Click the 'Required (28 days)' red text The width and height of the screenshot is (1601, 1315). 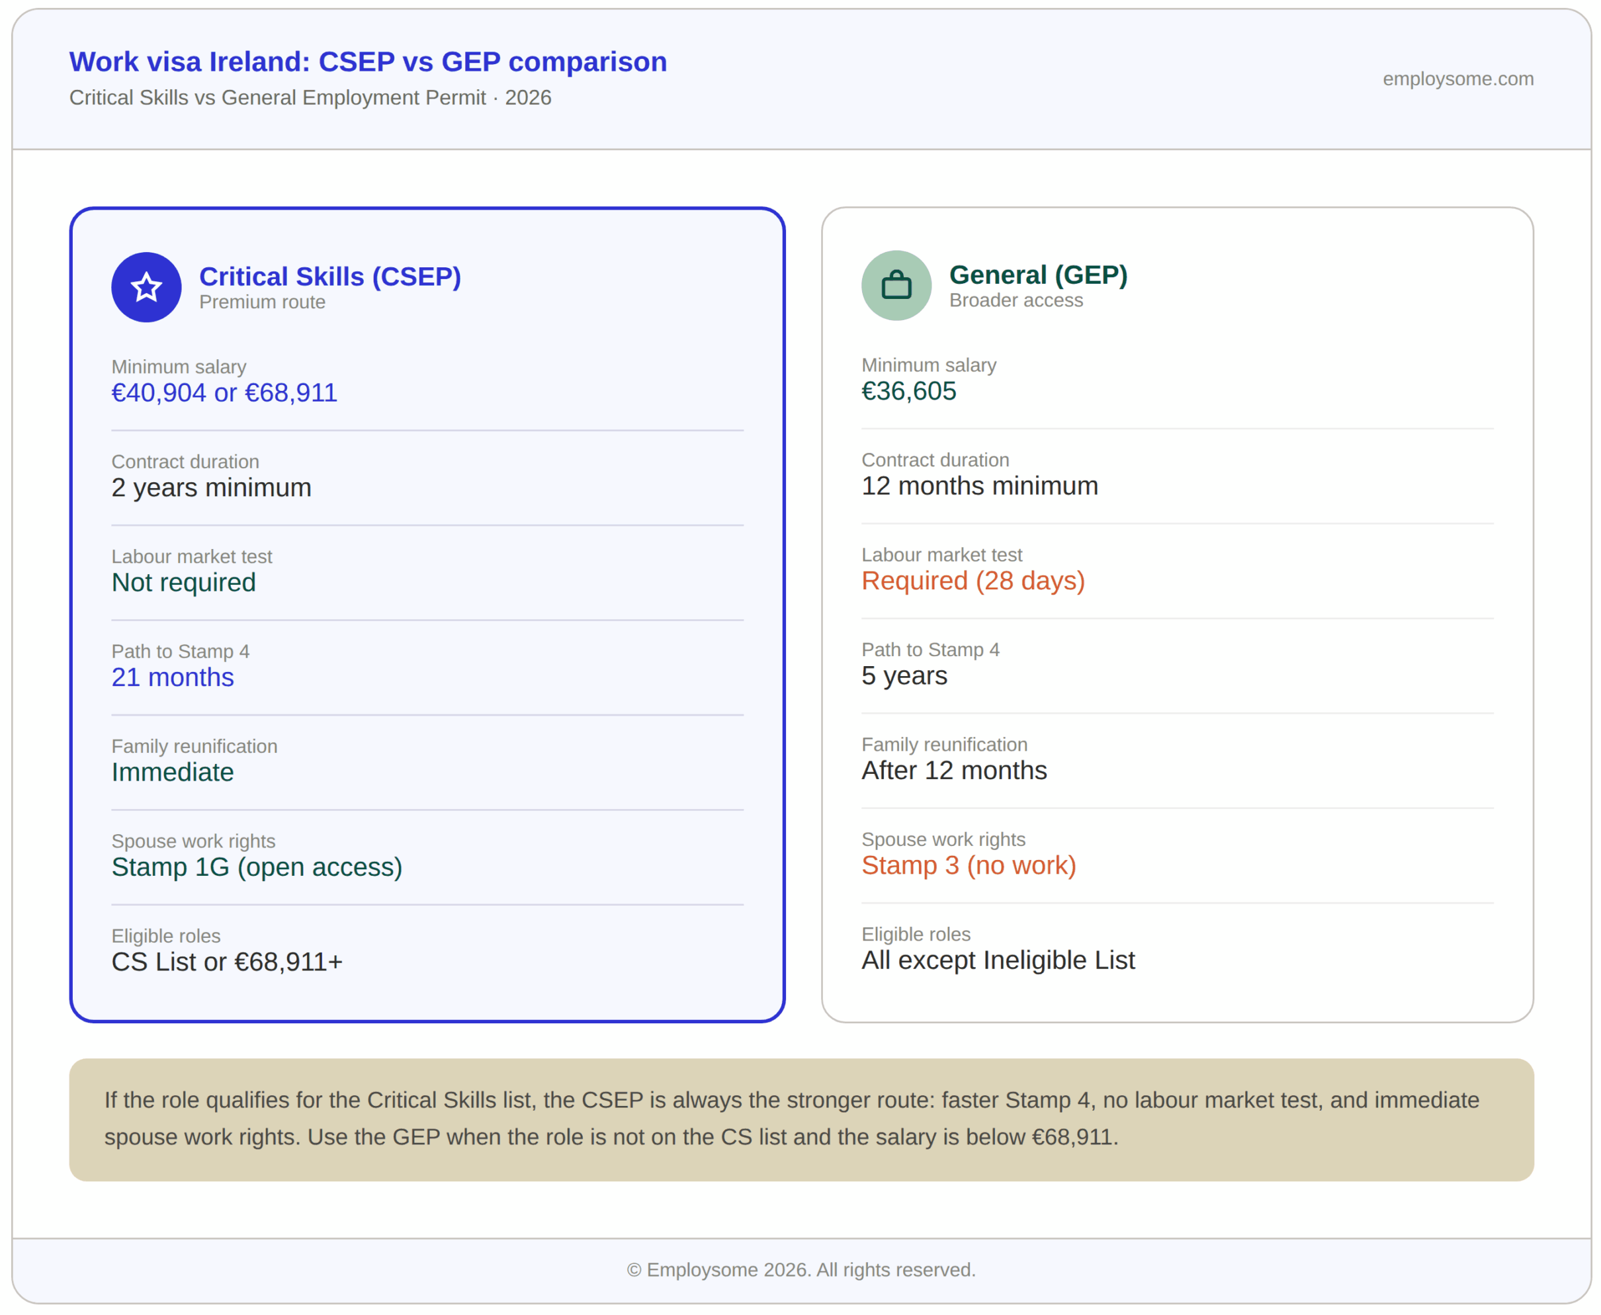tap(973, 580)
